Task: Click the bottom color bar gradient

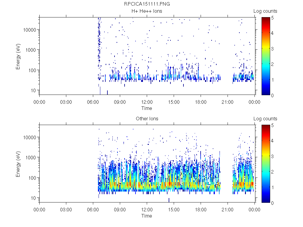Action: point(266,164)
